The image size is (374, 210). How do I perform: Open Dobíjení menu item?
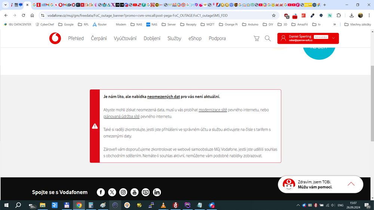pyautogui.click(x=152, y=38)
